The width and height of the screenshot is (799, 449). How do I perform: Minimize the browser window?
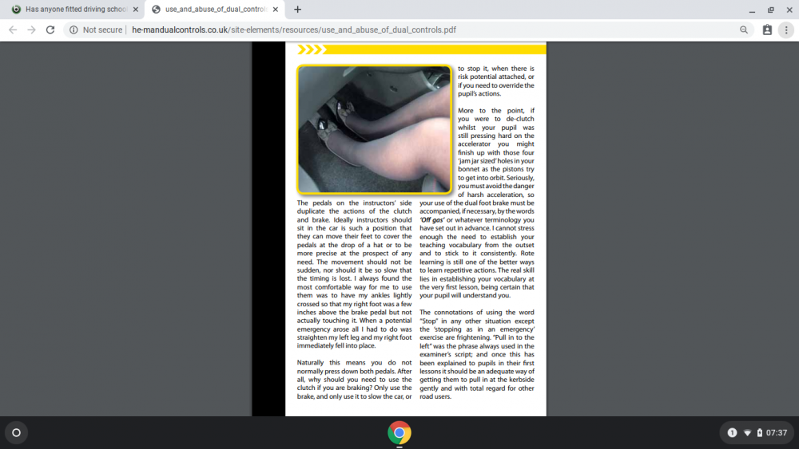[752, 10]
